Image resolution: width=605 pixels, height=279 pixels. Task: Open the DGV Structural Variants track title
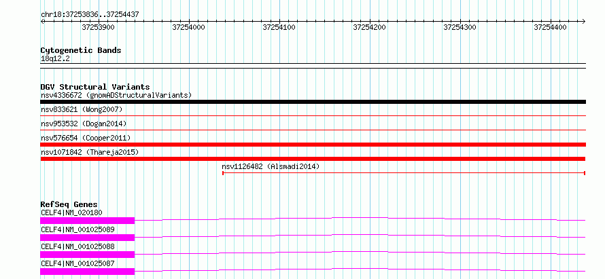click(95, 87)
